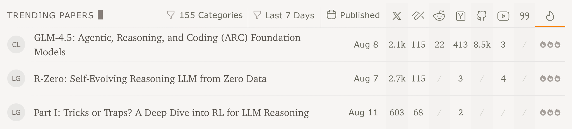The height and width of the screenshot is (129, 572).
Task: Click the Trending Papers heading
Action: pyautogui.click(x=51, y=15)
